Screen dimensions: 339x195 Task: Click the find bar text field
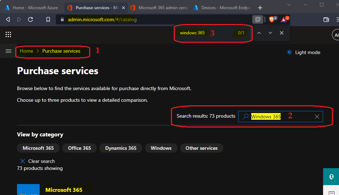click(x=205, y=33)
